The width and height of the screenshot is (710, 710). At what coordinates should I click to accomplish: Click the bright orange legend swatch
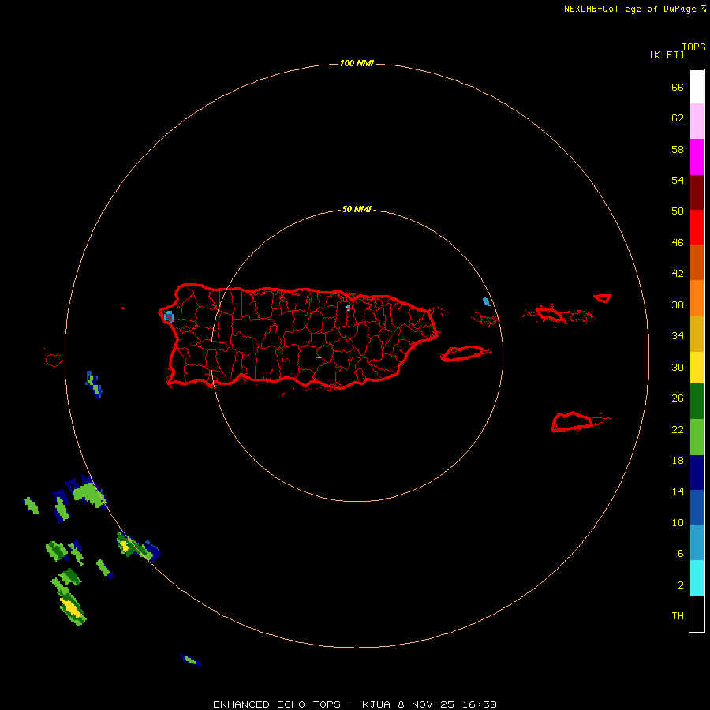pyautogui.click(x=697, y=298)
